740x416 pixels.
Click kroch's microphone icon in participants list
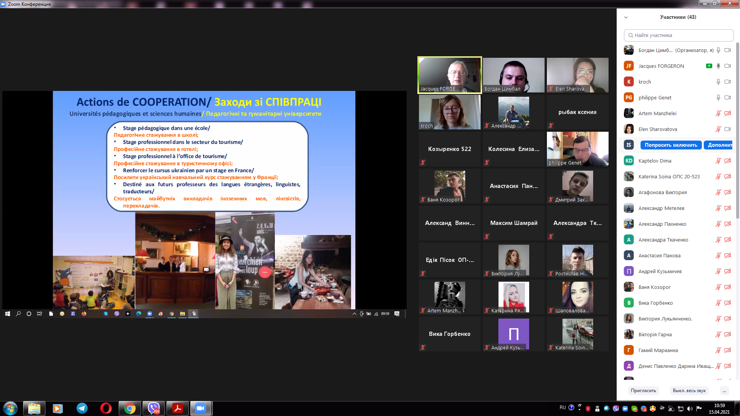[718, 82]
